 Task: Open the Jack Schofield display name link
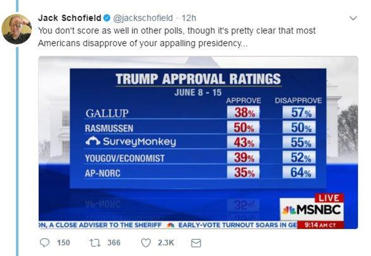tap(70, 18)
